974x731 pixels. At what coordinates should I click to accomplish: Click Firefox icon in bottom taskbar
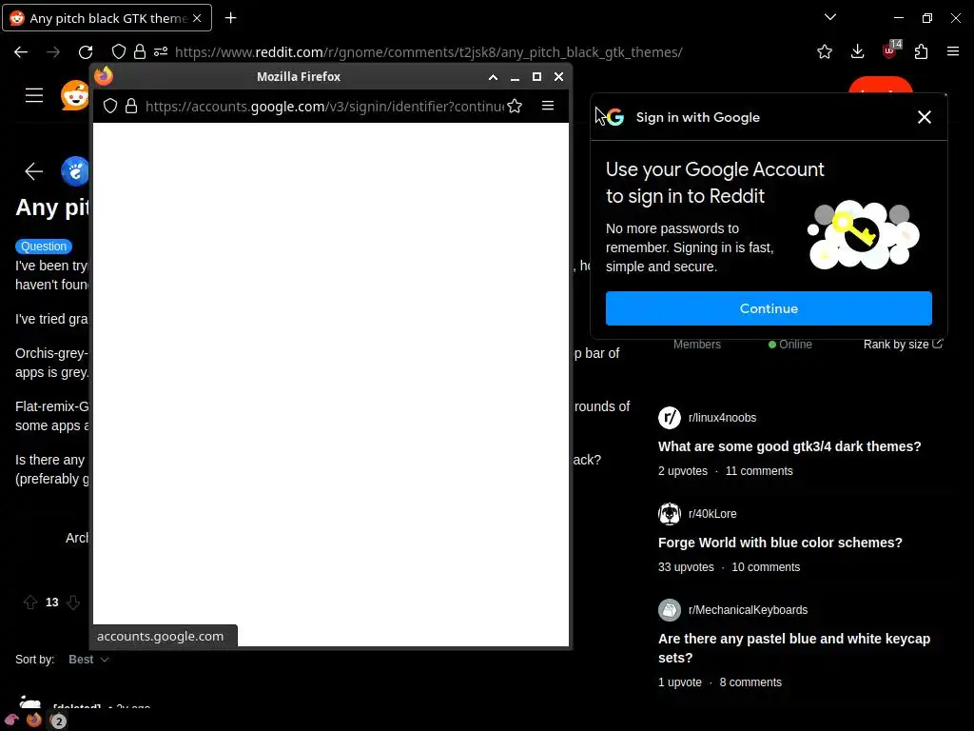pos(34,720)
